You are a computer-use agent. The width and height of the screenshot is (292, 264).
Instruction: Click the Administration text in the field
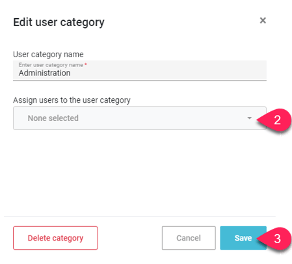(44, 73)
